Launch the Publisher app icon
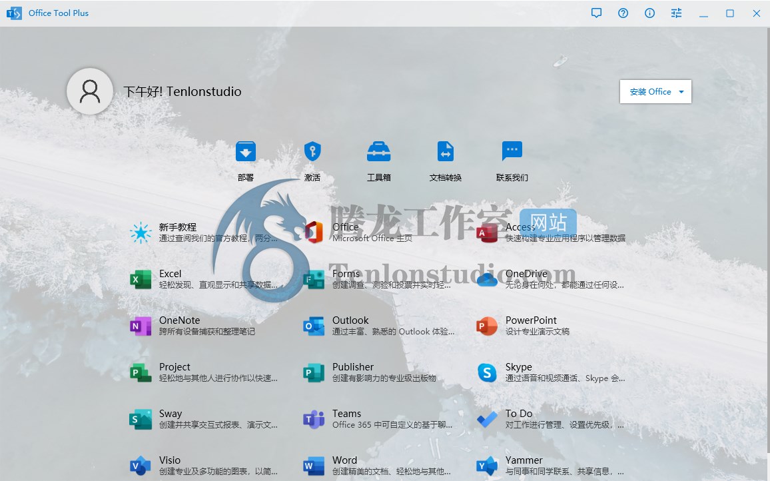Viewport: 770px width, 481px height. click(314, 372)
